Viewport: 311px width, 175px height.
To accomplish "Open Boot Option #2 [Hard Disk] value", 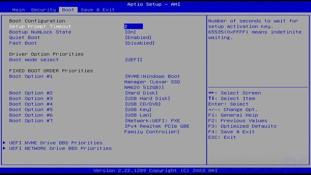I will (141, 93).
